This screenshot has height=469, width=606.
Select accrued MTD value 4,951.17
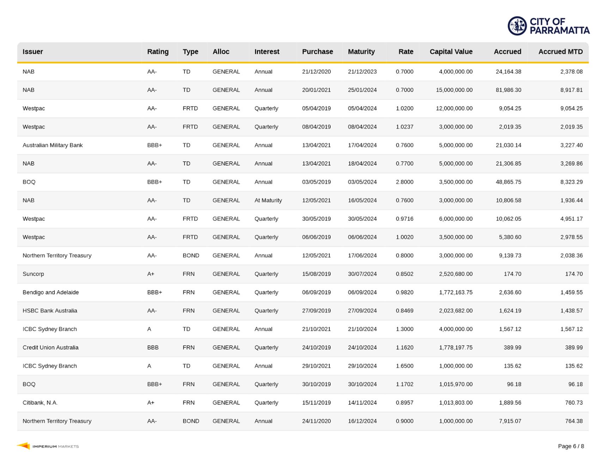571,219
